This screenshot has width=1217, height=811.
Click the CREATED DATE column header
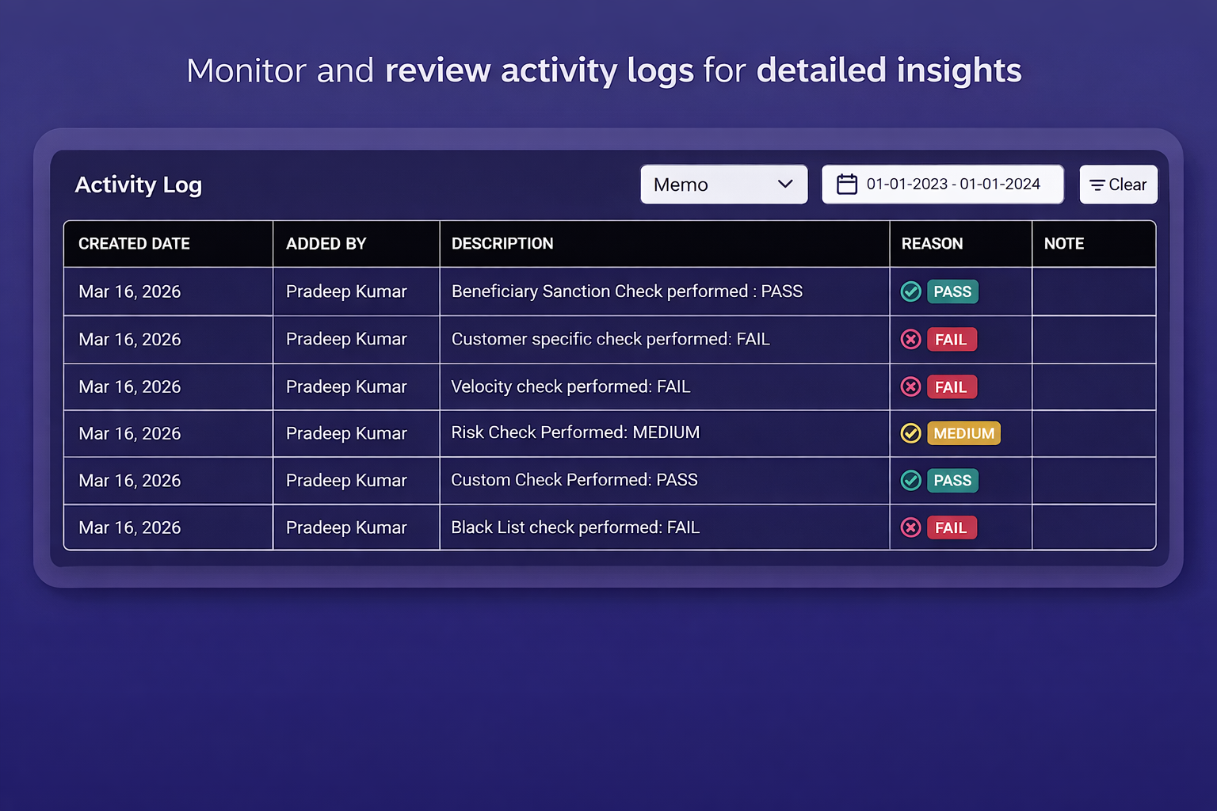(134, 243)
